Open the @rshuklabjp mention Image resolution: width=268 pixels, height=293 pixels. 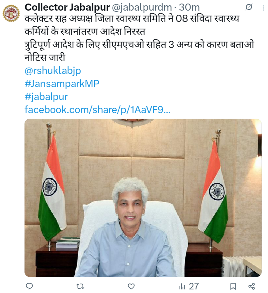click(x=53, y=71)
